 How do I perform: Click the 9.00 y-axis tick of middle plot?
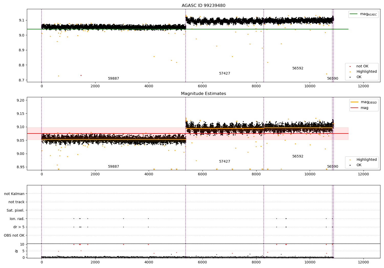point(20,154)
